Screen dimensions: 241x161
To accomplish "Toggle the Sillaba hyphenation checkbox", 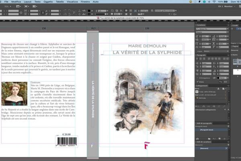I will [x=198, y=82].
